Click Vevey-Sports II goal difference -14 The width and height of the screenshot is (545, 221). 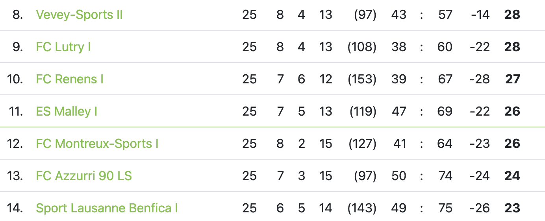(x=480, y=15)
